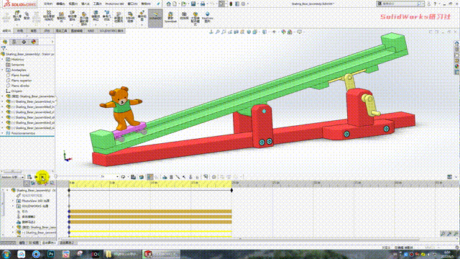
Task: Open the first menu bar item
Action: (x=48, y=4)
